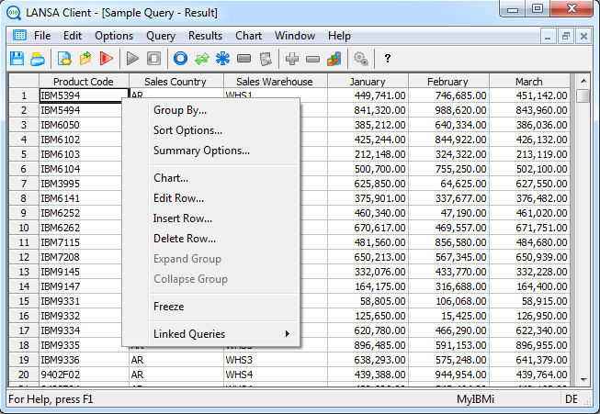The height and width of the screenshot is (414, 600).
Task: Click the February column header
Action: tap(447, 82)
